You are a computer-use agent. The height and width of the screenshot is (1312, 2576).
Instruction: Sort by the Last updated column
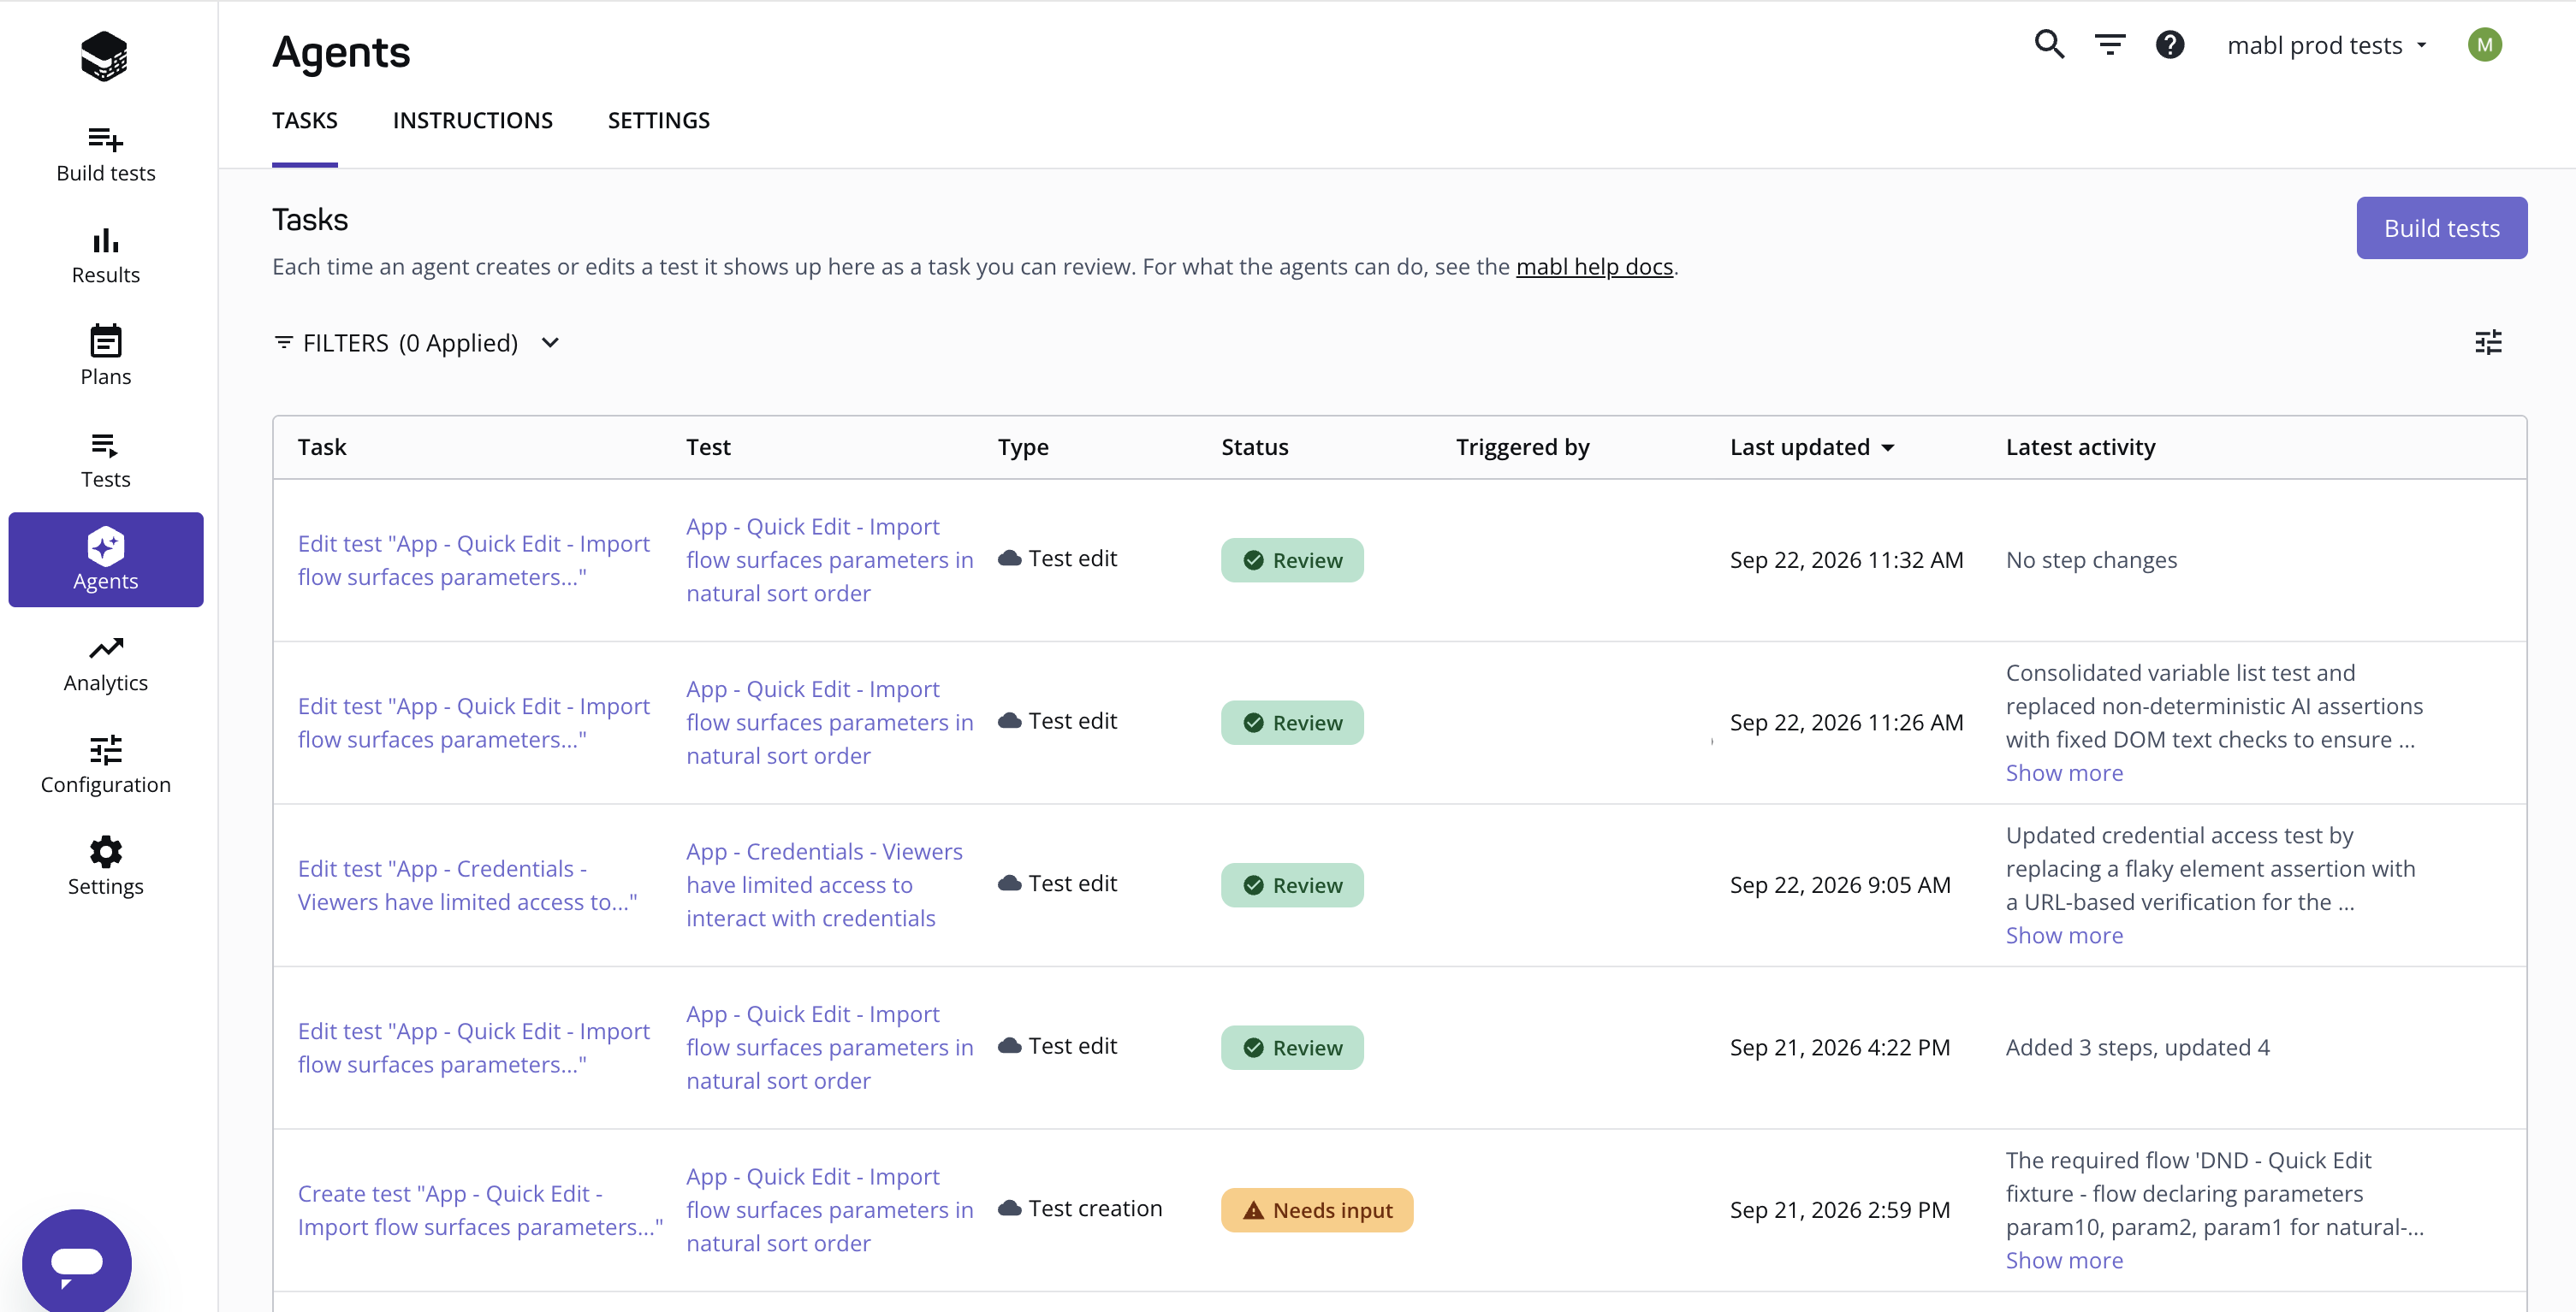tap(1812, 446)
